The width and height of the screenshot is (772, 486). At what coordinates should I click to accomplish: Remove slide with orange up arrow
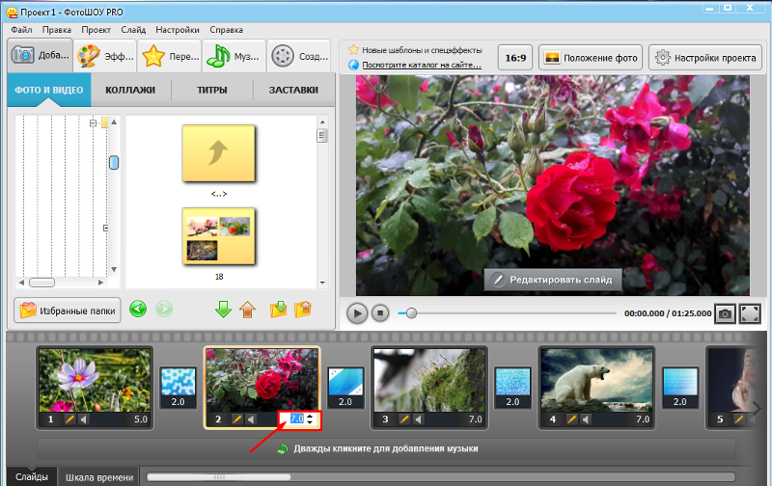pyautogui.click(x=248, y=310)
